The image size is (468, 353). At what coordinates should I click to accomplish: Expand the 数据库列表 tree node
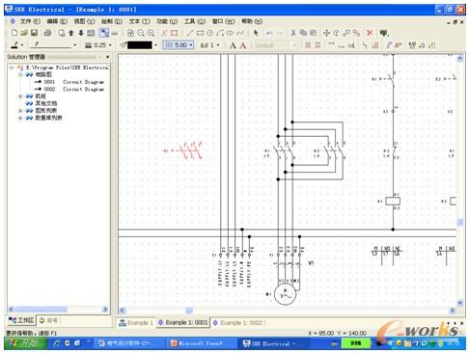(x=20, y=118)
